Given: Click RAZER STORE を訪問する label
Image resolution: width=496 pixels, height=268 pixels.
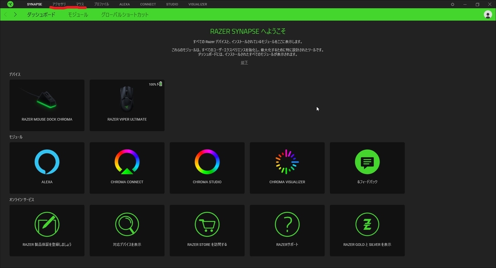Looking at the screenshot, I should click(x=207, y=244).
